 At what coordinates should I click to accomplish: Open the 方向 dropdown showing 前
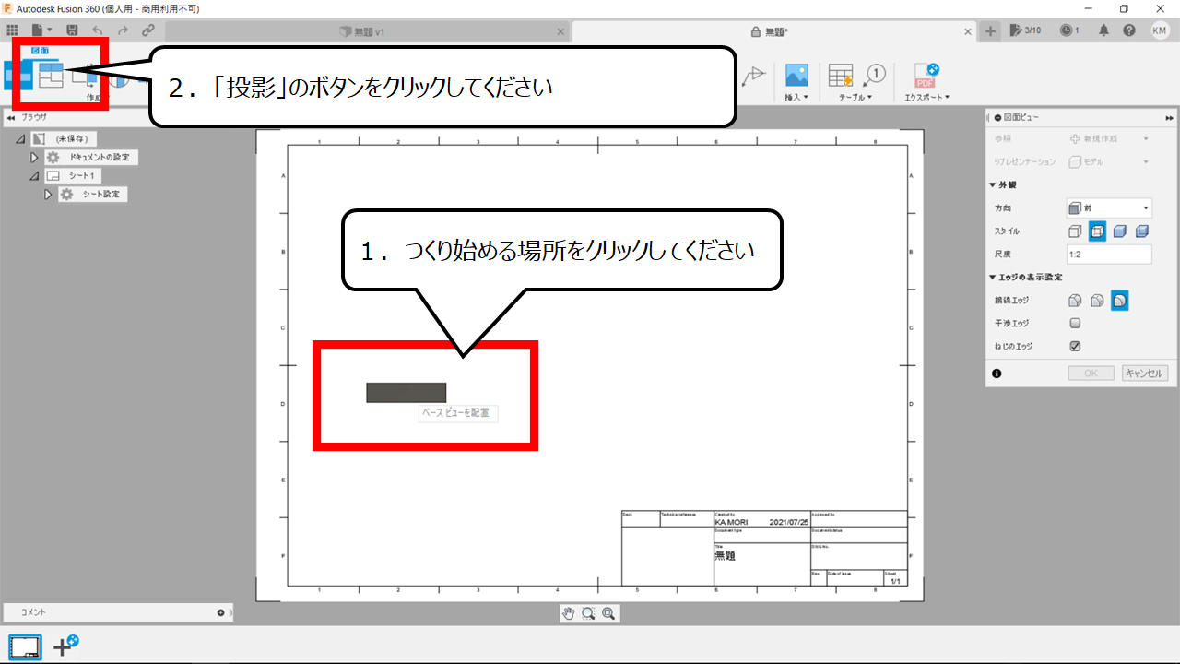pos(1109,208)
